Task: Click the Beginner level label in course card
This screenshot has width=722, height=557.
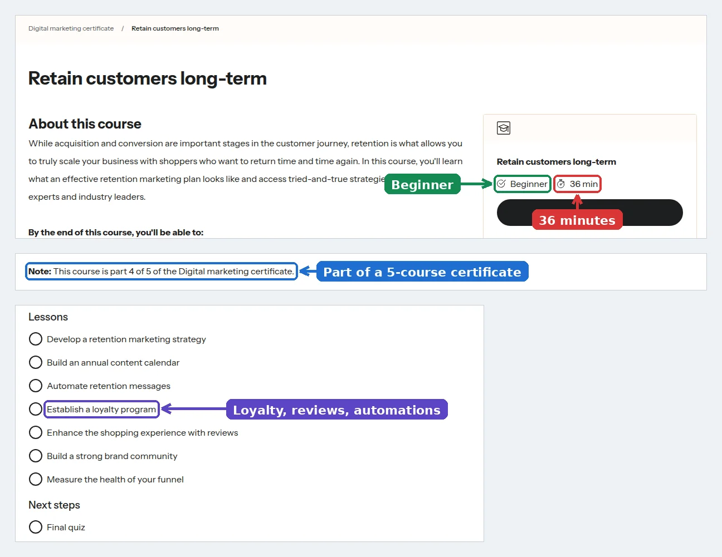Action: tap(529, 184)
